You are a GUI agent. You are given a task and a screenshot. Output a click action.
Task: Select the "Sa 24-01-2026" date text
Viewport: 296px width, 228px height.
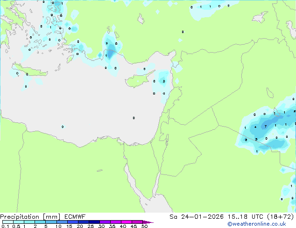coord(197,217)
